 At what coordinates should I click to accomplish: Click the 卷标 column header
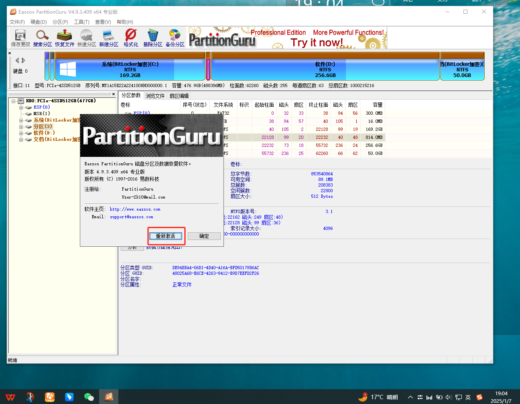click(x=149, y=105)
